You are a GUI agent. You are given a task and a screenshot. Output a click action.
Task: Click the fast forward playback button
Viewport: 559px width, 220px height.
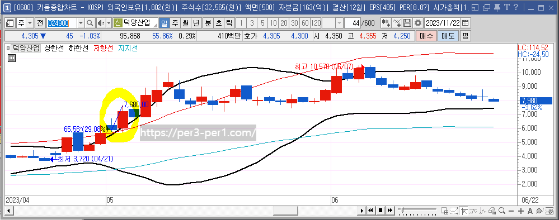pos(390,211)
